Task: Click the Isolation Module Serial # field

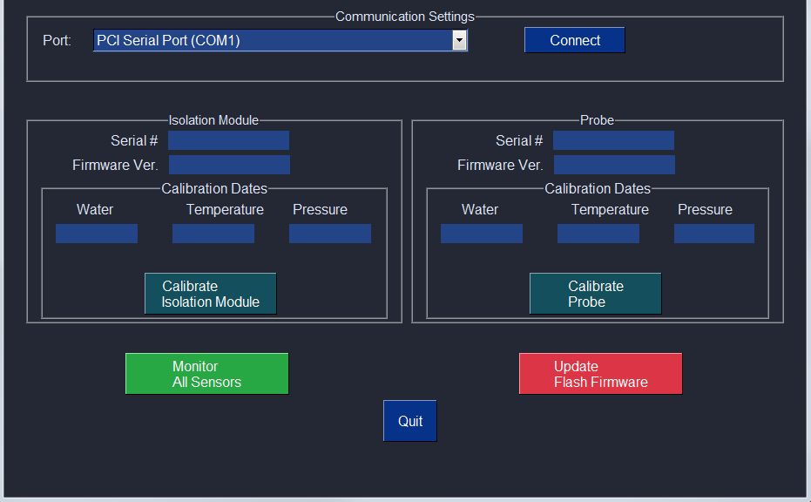Action: pos(229,139)
